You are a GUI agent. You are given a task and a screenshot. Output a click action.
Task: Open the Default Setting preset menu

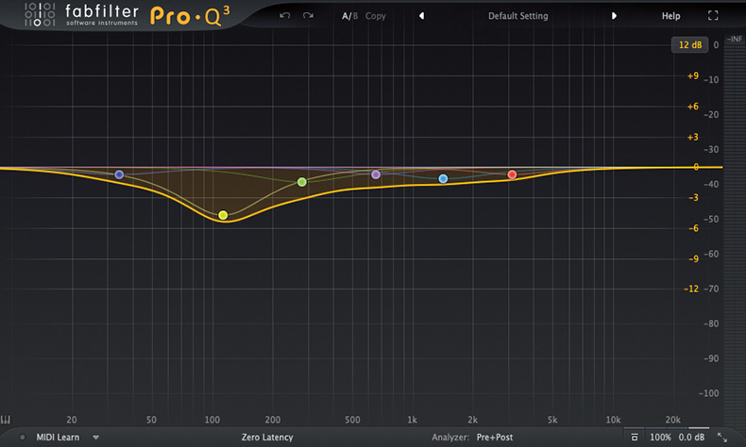point(517,16)
